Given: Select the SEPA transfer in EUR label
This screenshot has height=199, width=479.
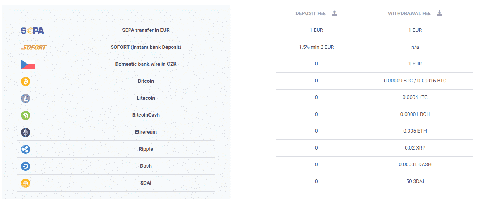Looking at the screenshot, I should [x=146, y=30].
